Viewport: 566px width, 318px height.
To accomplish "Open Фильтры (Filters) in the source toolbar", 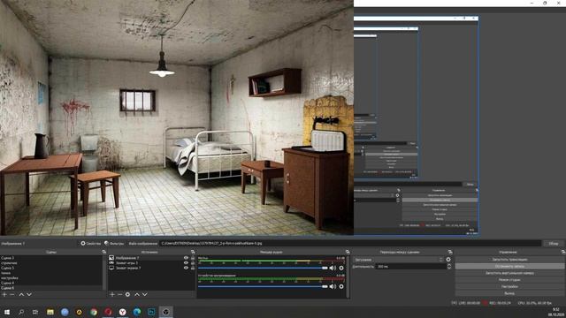I will (x=114, y=244).
